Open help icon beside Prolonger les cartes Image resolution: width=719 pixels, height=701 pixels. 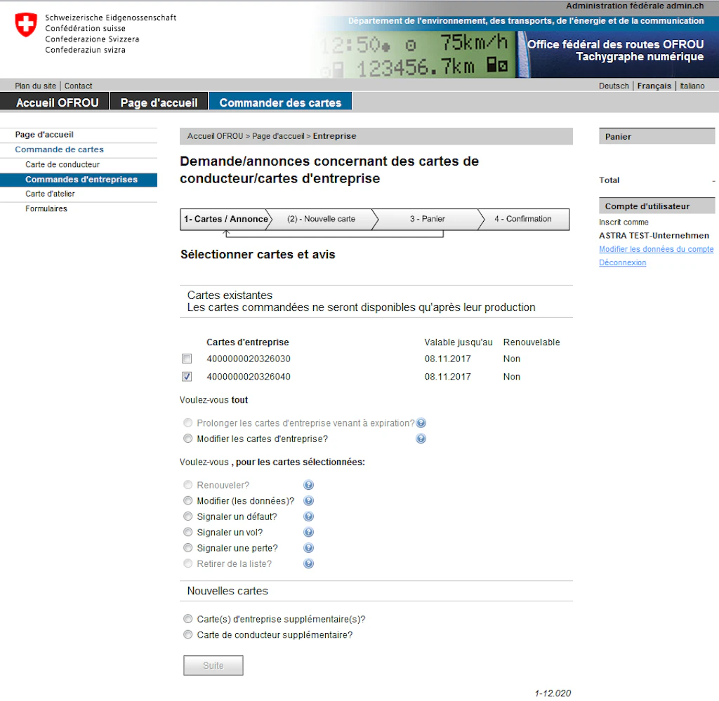[421, 423]
